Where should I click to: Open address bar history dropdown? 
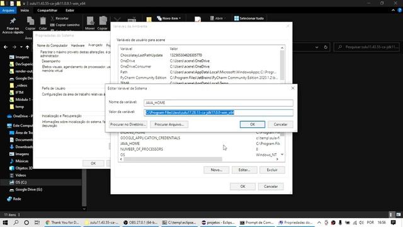pos(317,47)
